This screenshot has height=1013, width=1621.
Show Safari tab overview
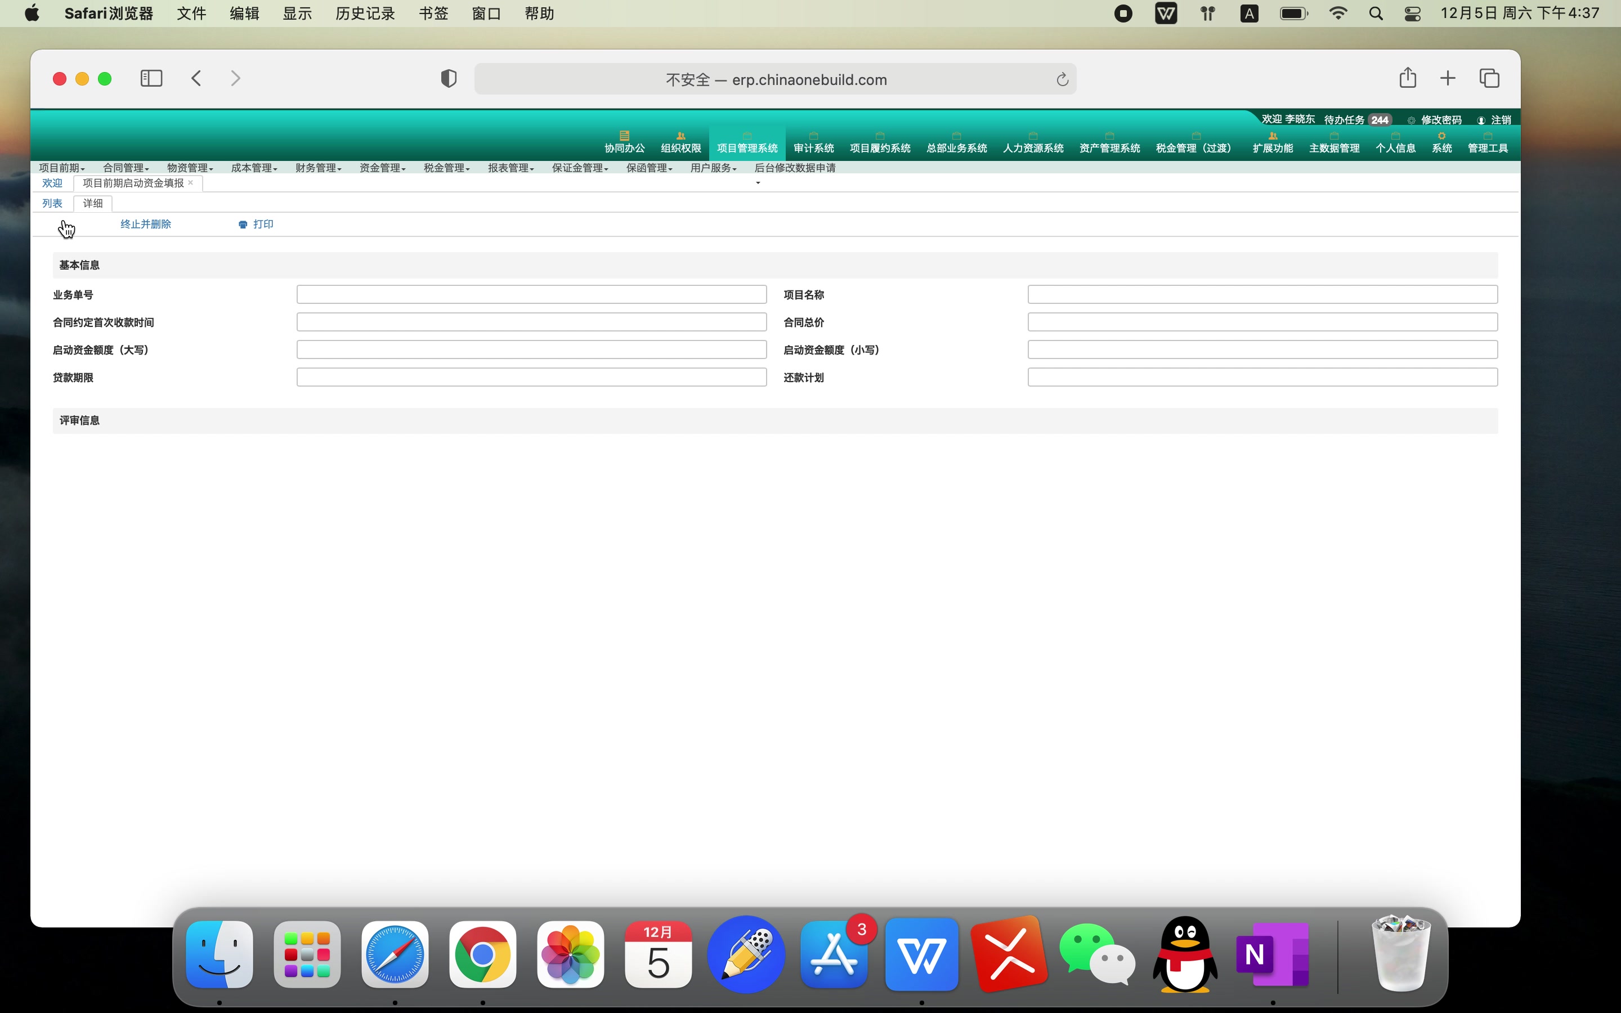pyautogui.click(x=1489, y=78)
